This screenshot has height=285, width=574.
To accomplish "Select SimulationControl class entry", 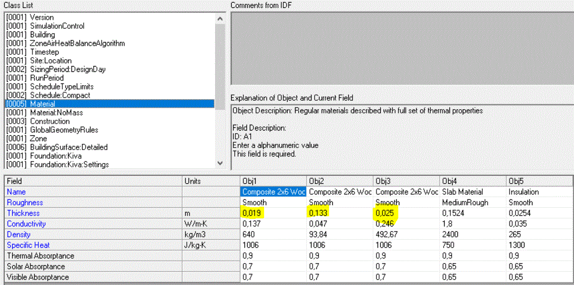I will click(x=110, y=26).
